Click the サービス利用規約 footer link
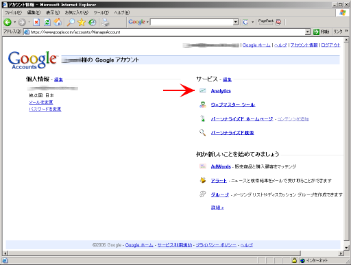 175,245
